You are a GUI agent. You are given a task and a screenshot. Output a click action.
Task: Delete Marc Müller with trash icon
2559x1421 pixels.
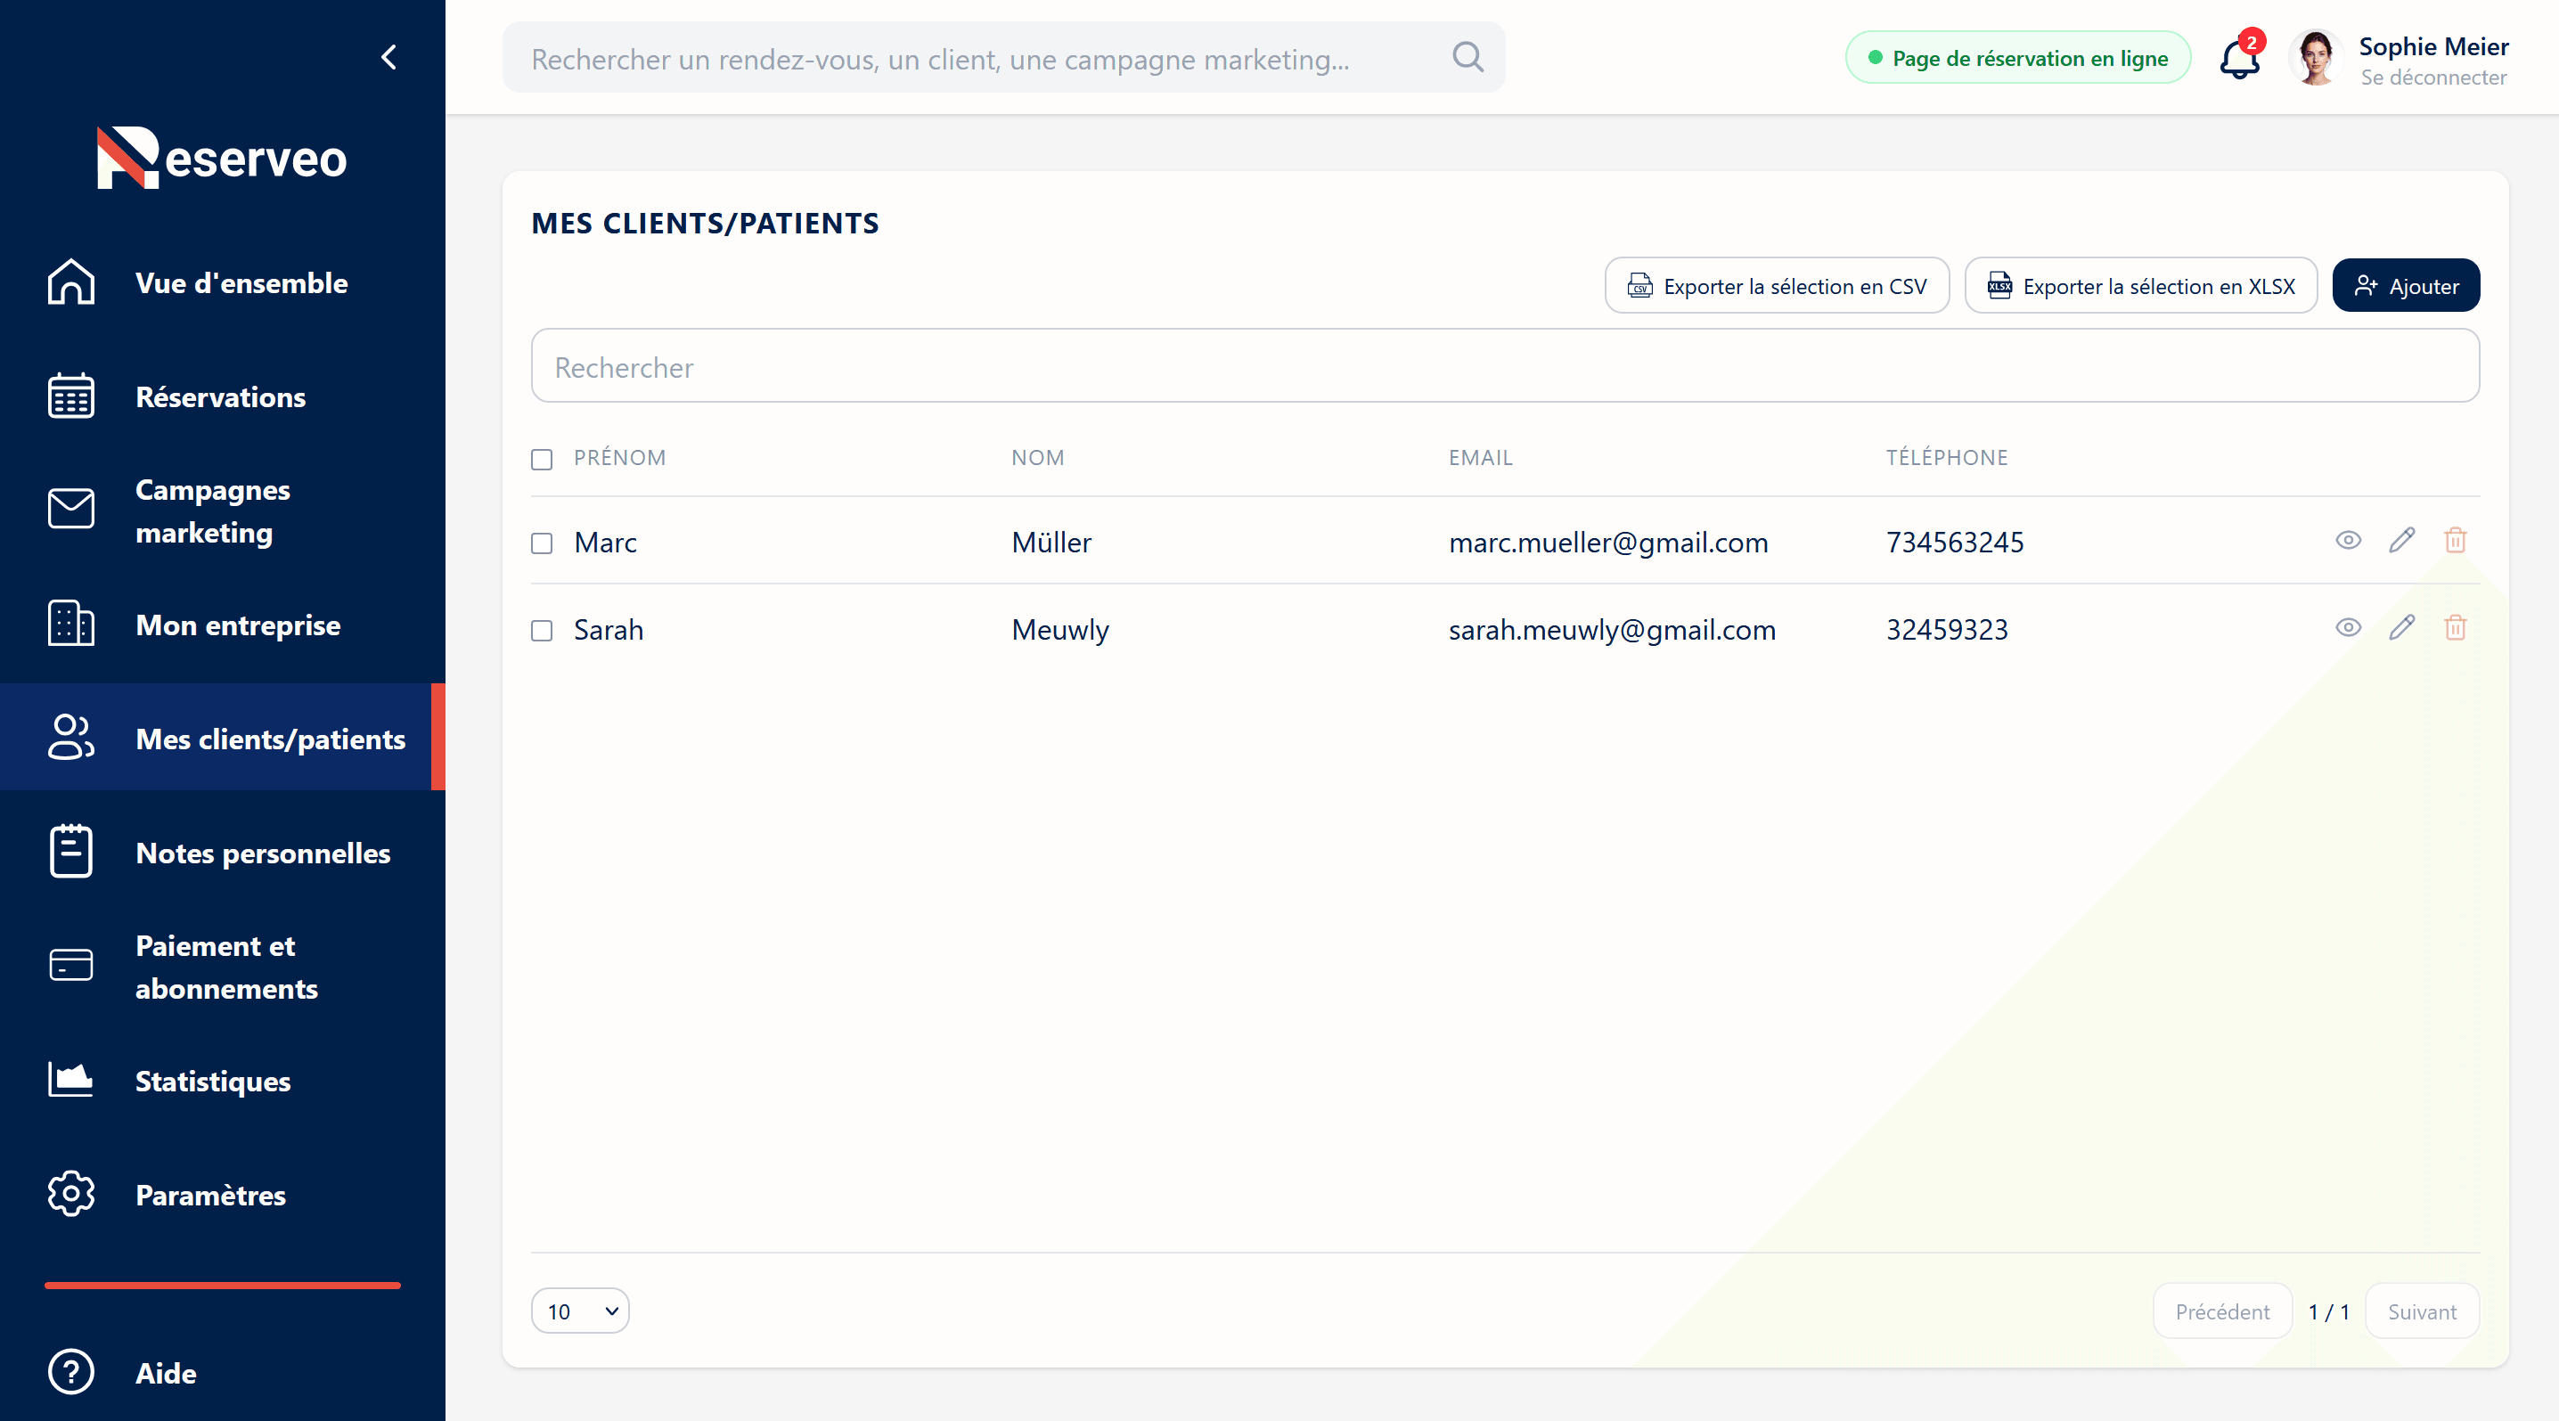[x=2456, y=540]
